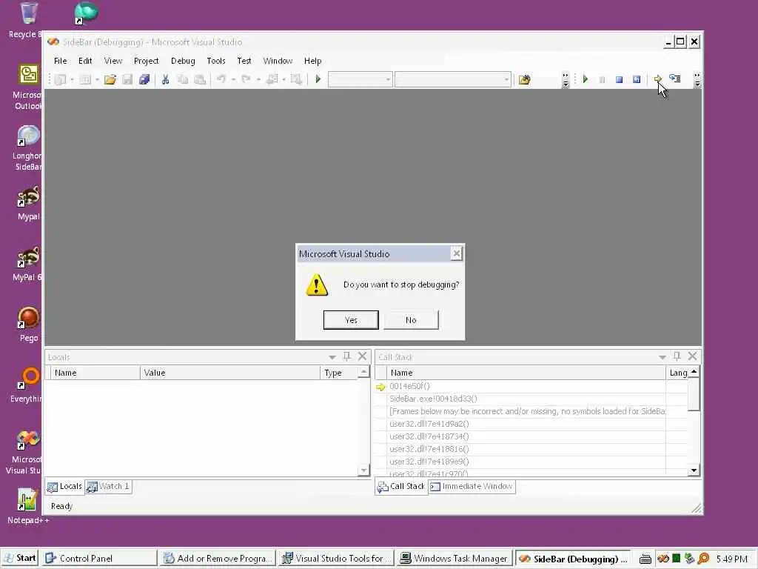Screen dimensions: 758x569
Task: Switch to the Locals tab
Action: point(64,486)
